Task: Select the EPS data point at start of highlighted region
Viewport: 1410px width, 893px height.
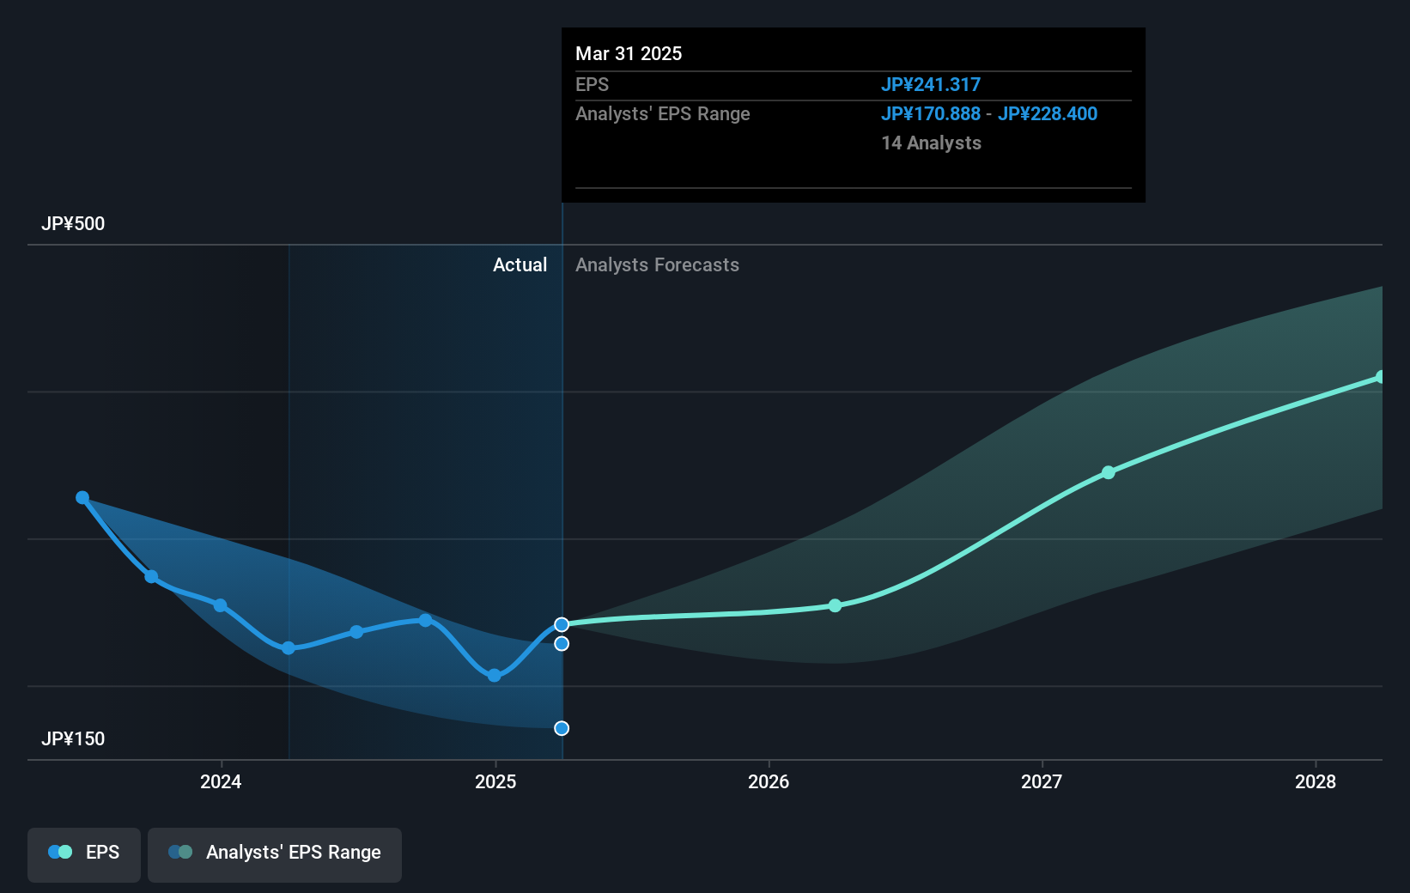Action: (289, 648)
